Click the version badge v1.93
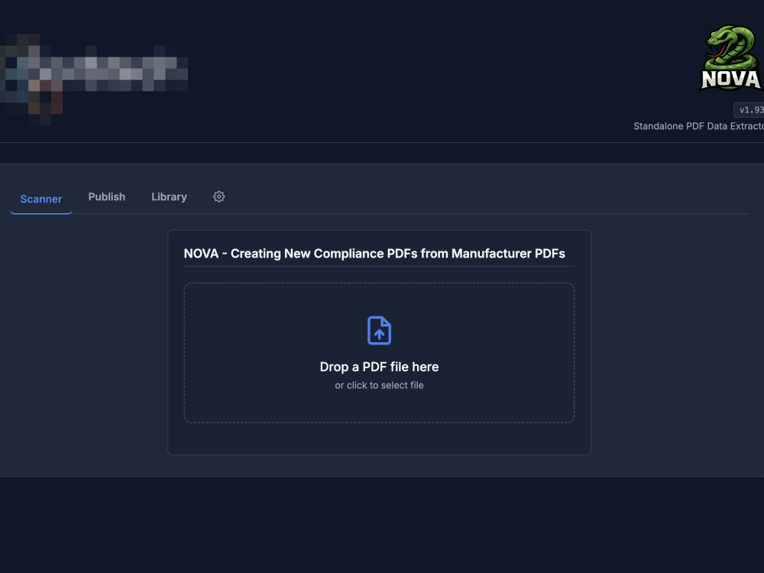Viewport: 764px width, 573px height. (749, 109)
